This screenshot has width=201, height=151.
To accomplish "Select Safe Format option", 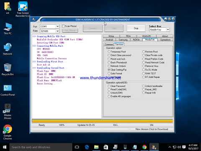I will [109, 73].
